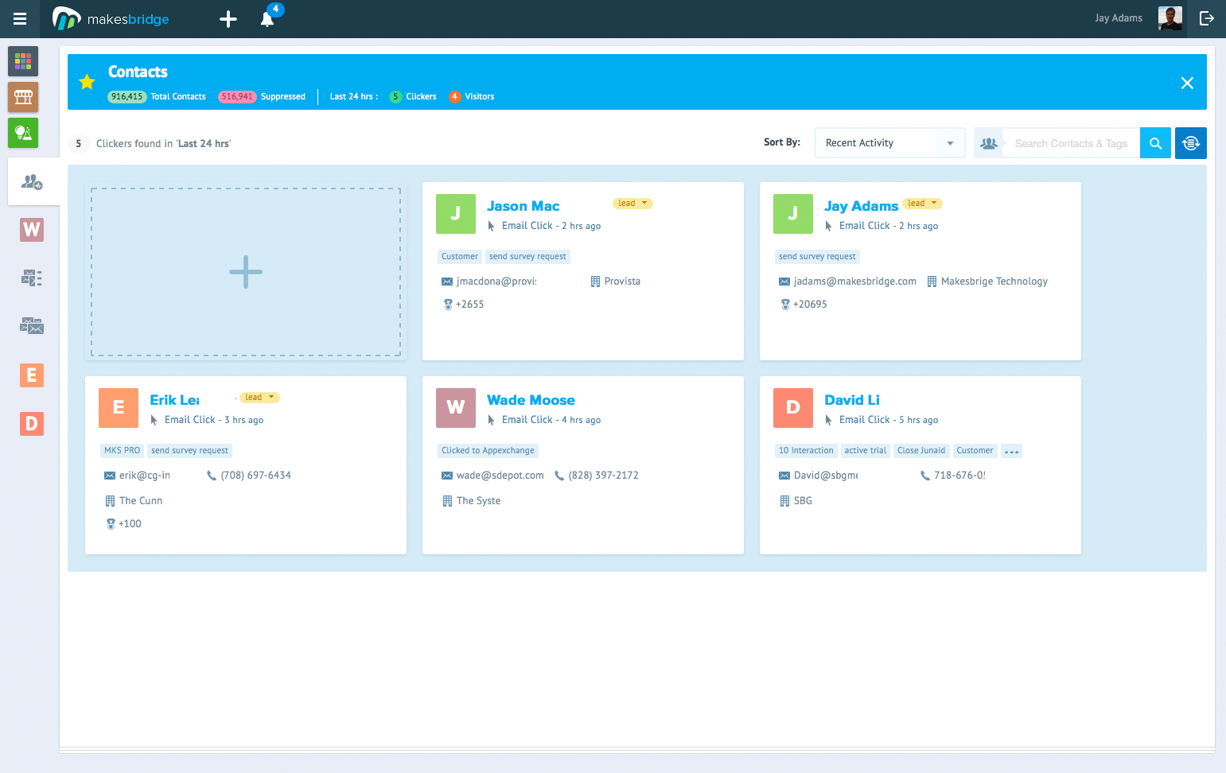This screenshot has height=773, width=1226.
Task: Click the refresh contacts list icon
Action: (x=1190, y=143)
